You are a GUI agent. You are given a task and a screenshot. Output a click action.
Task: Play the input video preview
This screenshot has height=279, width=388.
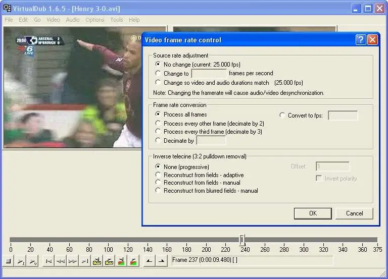[x=21, y=261]
